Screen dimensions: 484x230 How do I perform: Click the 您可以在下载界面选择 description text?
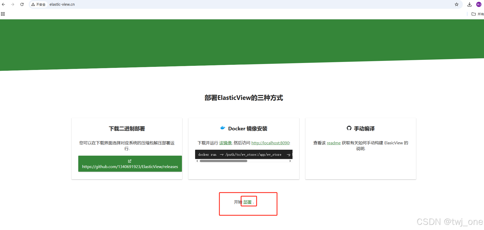(127, 146)
